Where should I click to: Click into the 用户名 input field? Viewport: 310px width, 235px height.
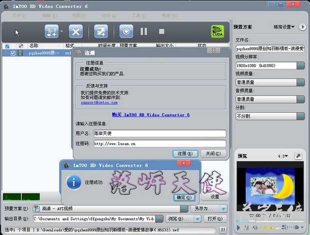[160, 133]
